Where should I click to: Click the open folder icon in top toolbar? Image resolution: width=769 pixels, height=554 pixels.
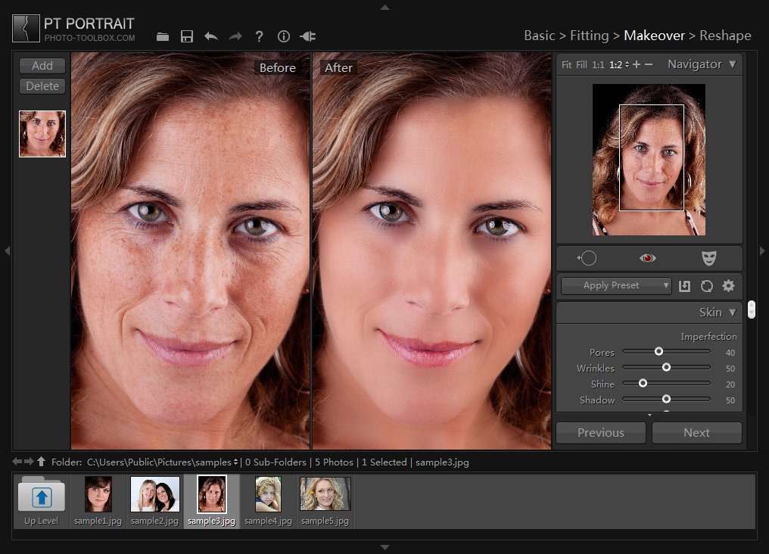point(163,36)
